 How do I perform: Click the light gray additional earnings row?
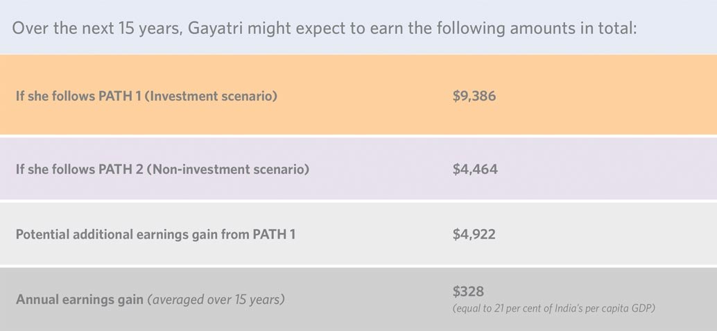tap(358, 233)
